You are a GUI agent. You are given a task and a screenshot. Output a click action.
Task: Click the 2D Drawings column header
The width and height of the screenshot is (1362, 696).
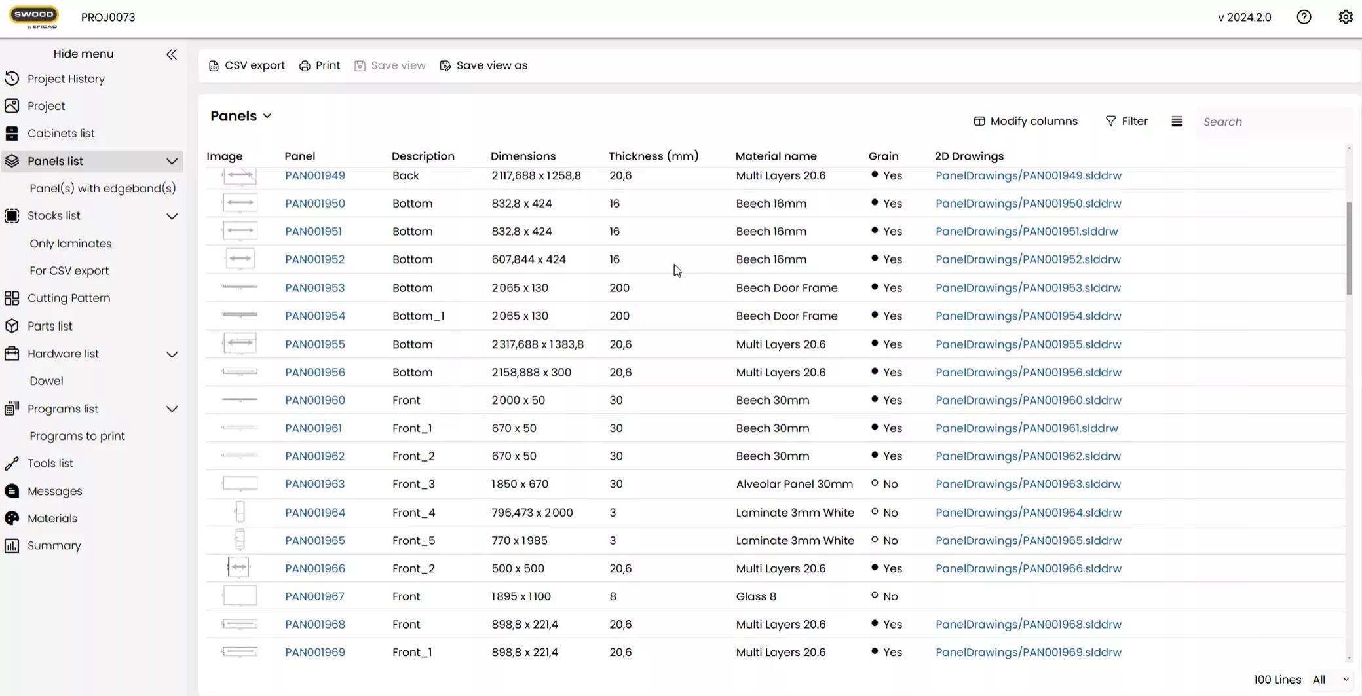(969, 156)
